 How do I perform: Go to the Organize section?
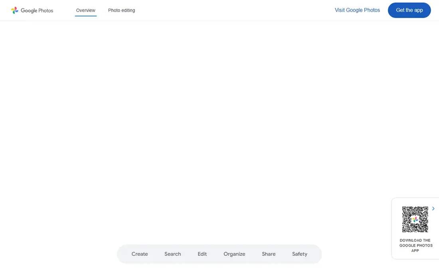(234, 254)
